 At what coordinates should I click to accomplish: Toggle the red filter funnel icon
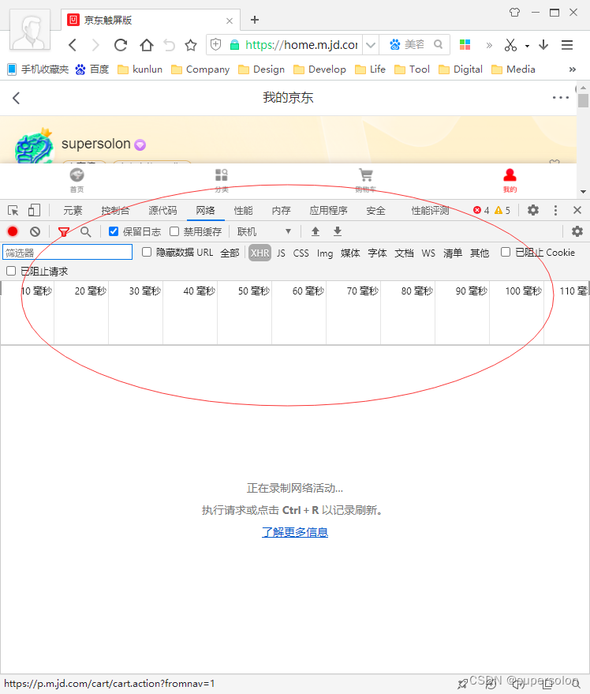coord(64,231)
